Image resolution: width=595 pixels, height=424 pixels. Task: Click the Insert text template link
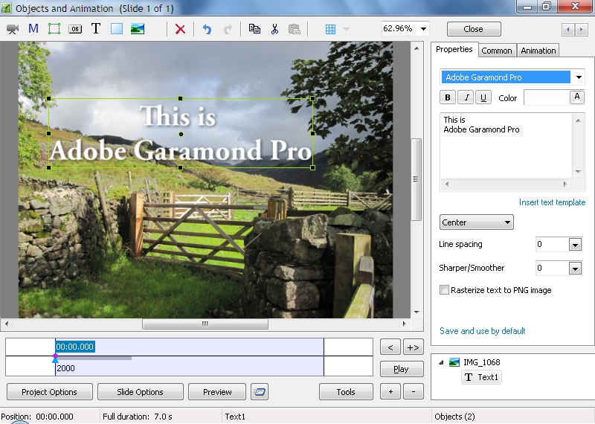[552, 202]
